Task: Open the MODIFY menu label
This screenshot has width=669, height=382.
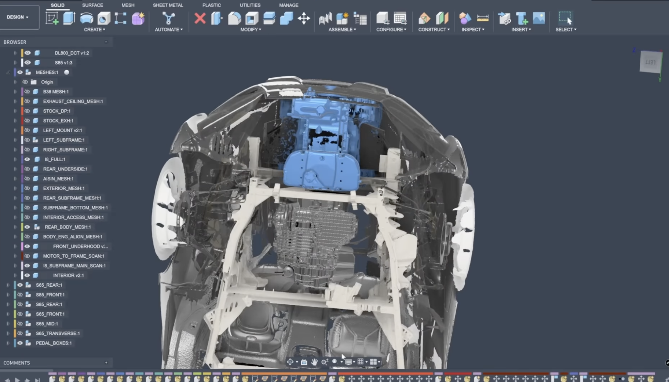Action: 251,29
